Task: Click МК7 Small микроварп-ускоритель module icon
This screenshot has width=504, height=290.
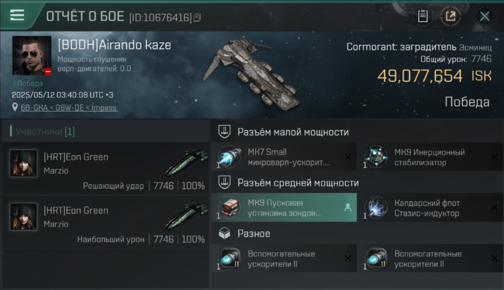Action: [x=230, y=157]
